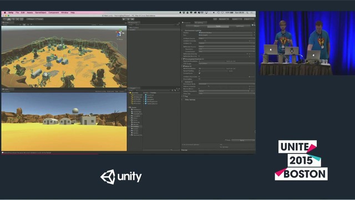Toggle Pivot/Center handle position button
Screen dimensions: 355x200
tap(31, 19)
